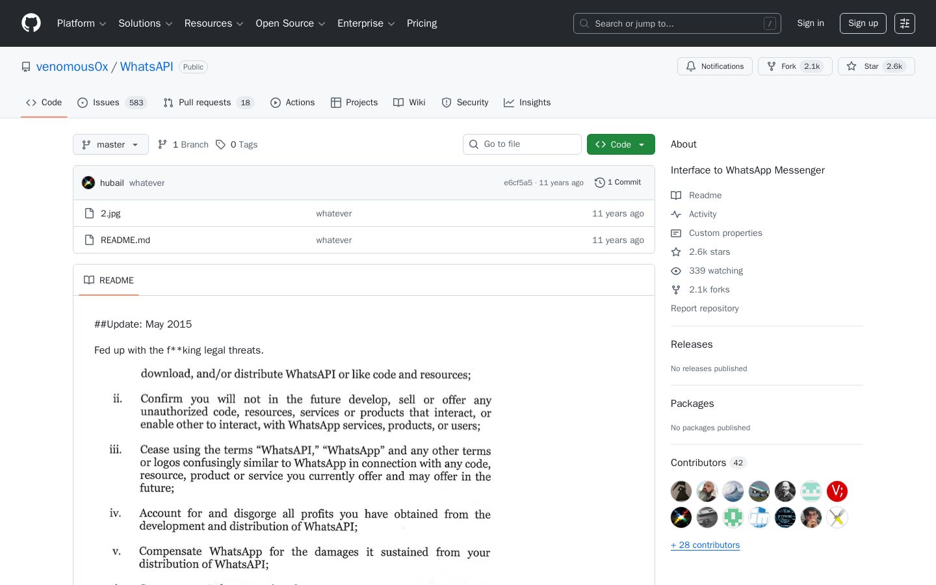Open the Contributors heading link
This screenshot has height=585, width=936.
(708, 463)
